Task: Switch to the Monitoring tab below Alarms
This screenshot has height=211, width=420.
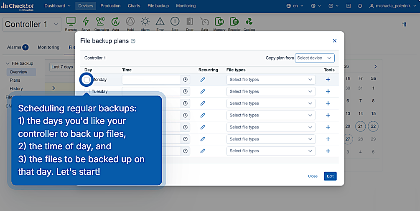Action: (48, 48)
